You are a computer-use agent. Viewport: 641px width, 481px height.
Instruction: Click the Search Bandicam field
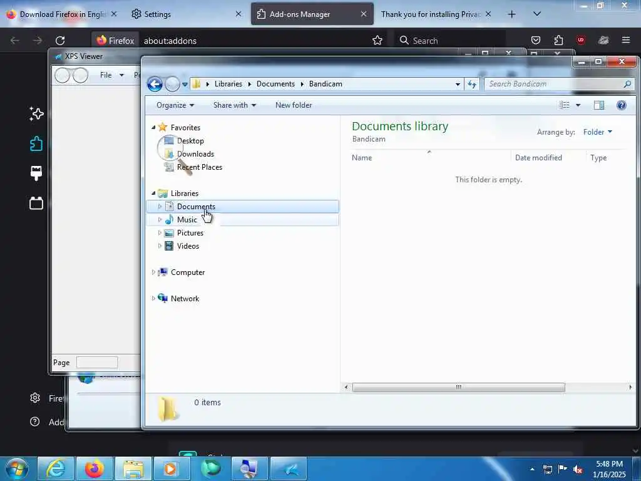coord(559,84)
